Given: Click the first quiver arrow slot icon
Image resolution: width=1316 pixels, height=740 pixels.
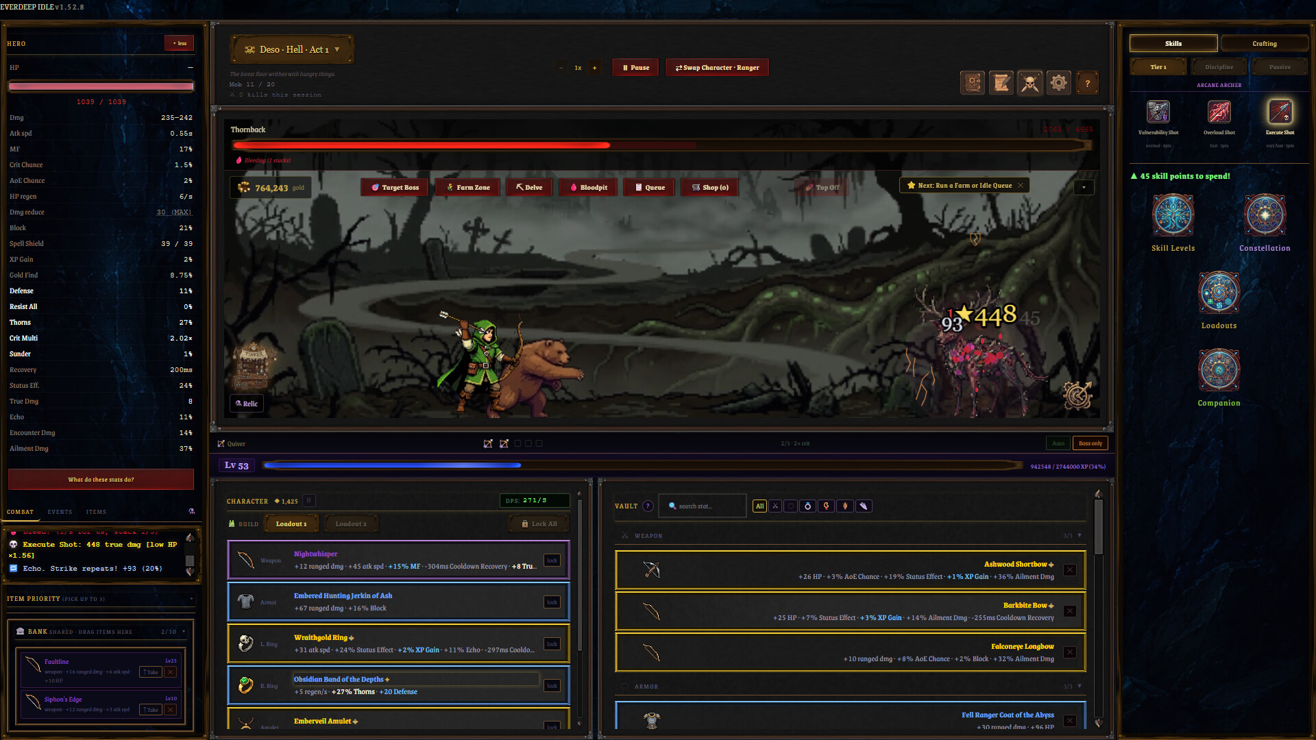Looking at the screenshot, I should 488,444.
